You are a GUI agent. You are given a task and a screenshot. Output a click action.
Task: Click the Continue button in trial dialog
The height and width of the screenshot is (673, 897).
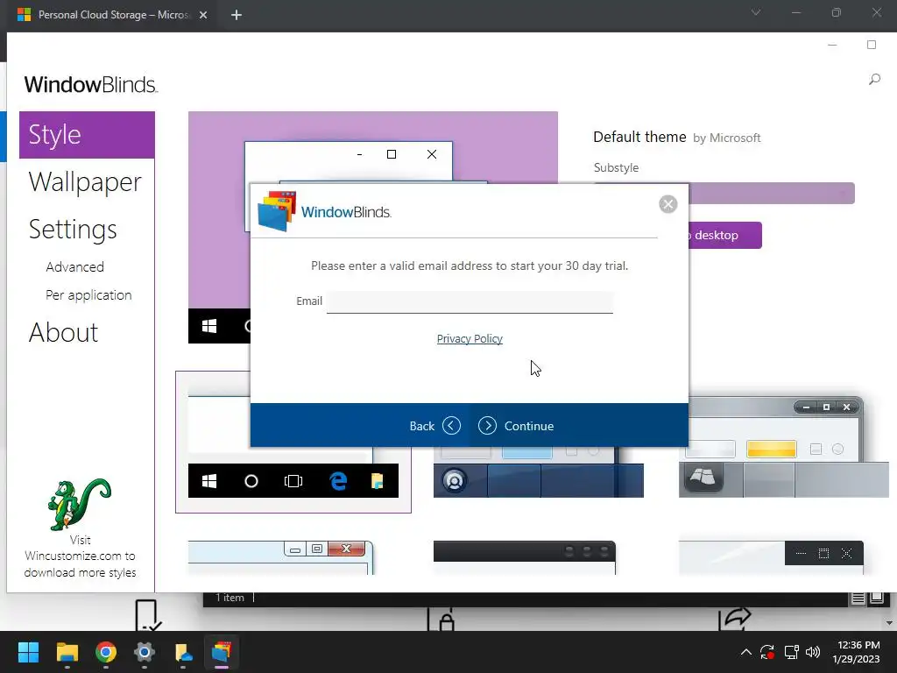click(x=516, y=426)
